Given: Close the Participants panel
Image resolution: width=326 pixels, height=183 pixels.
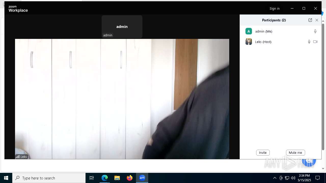Looking at the screenshot, I should point(317,20).
